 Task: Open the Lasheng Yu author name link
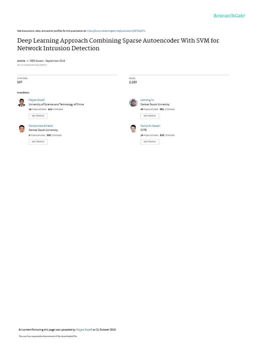[x=147, y=100]
